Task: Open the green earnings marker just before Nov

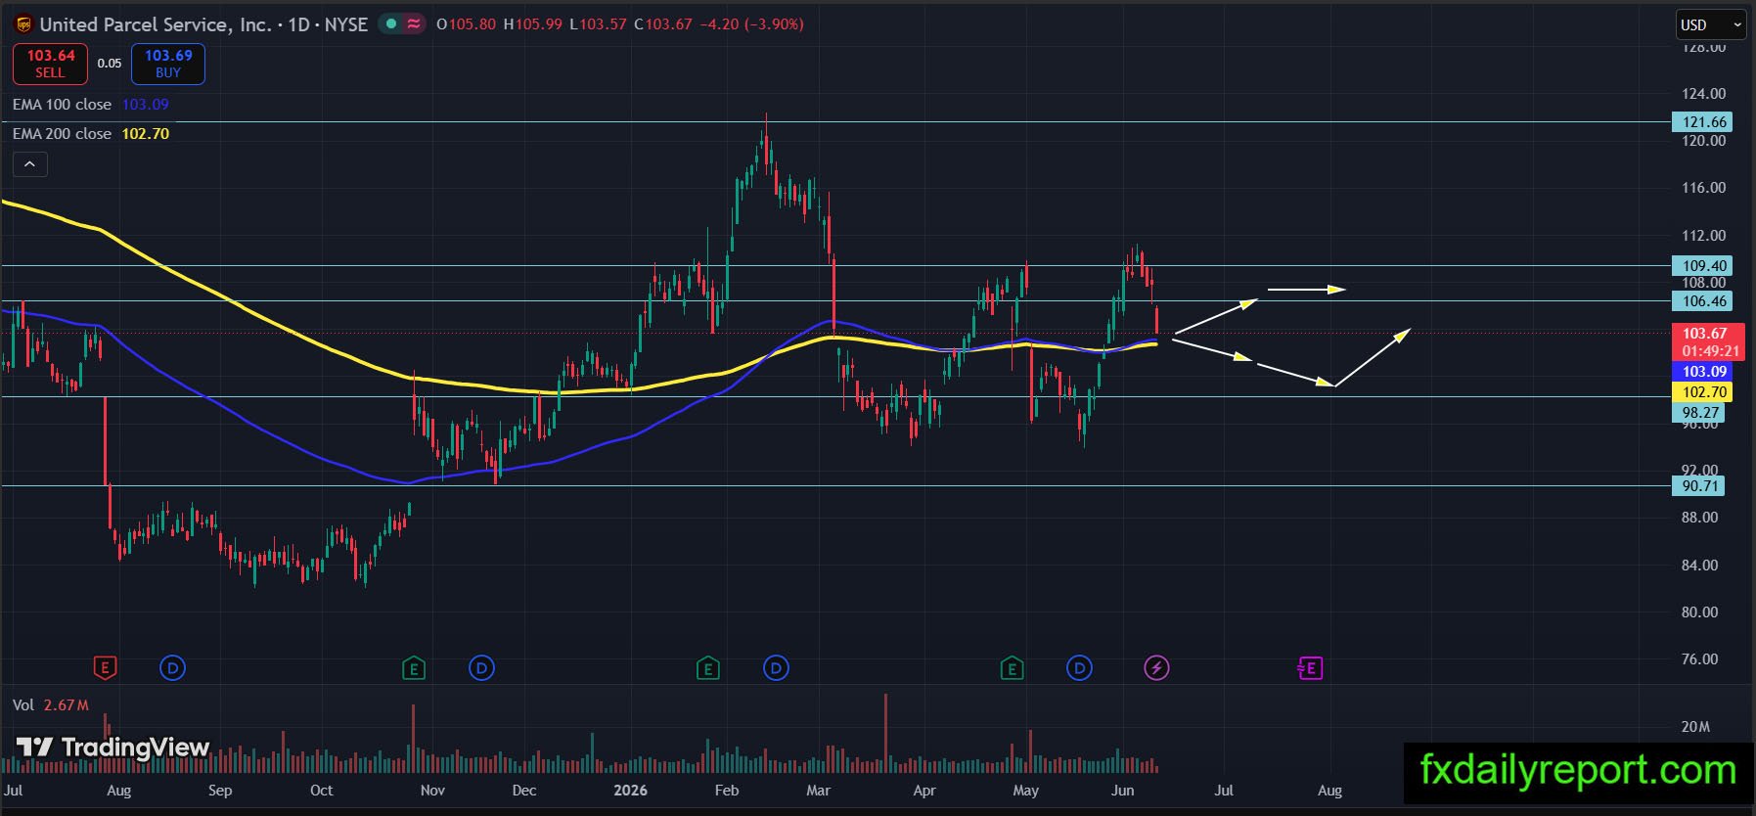Action: coord(414,668)
